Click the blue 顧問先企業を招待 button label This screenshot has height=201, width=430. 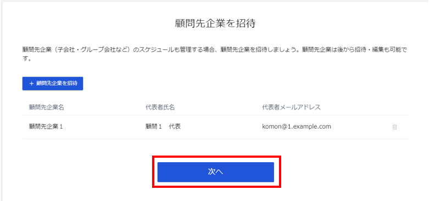point(57,84)
